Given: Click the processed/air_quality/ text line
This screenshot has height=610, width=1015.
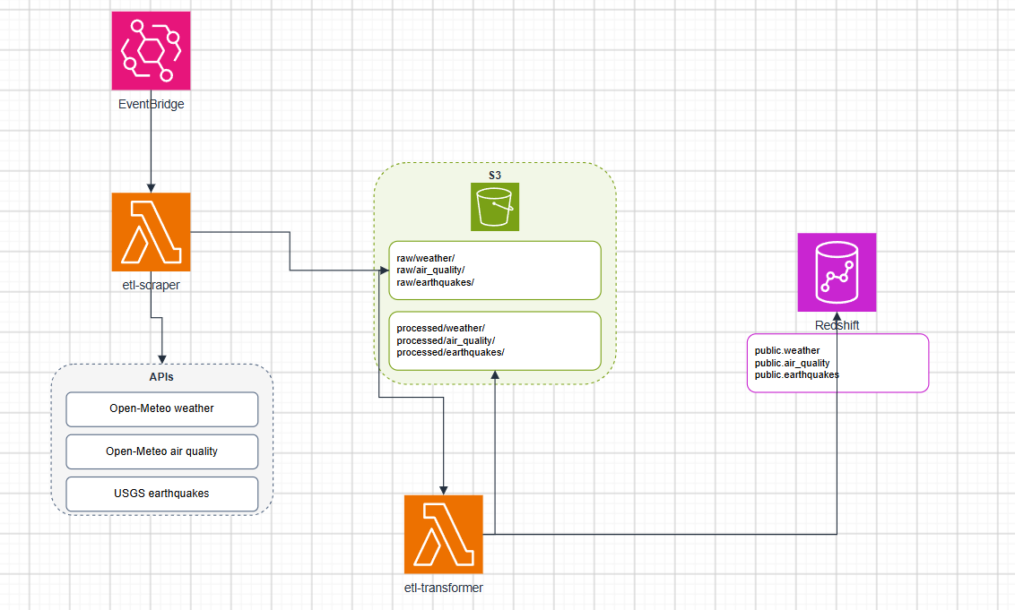Looking at the screenshot, I should (446, 340).
